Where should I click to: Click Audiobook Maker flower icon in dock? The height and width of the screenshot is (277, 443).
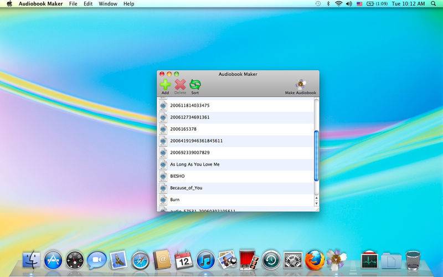click(336, 259)
